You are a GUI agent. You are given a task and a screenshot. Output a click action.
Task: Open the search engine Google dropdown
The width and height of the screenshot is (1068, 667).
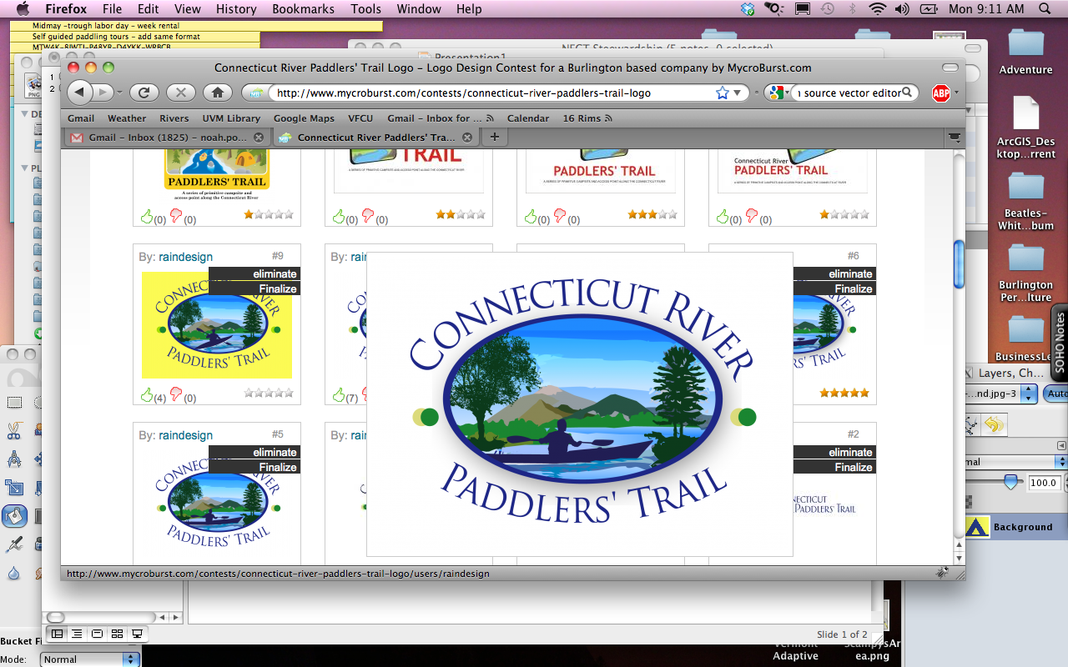coord(777,93)
